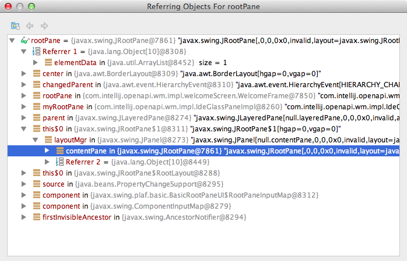407x261 pixels.
Task: Click the forward arrow toolbar icon
Action: click(44, 26)
